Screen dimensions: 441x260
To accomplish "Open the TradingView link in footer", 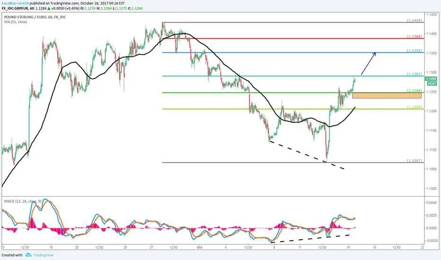I will (x=43, y=255).
